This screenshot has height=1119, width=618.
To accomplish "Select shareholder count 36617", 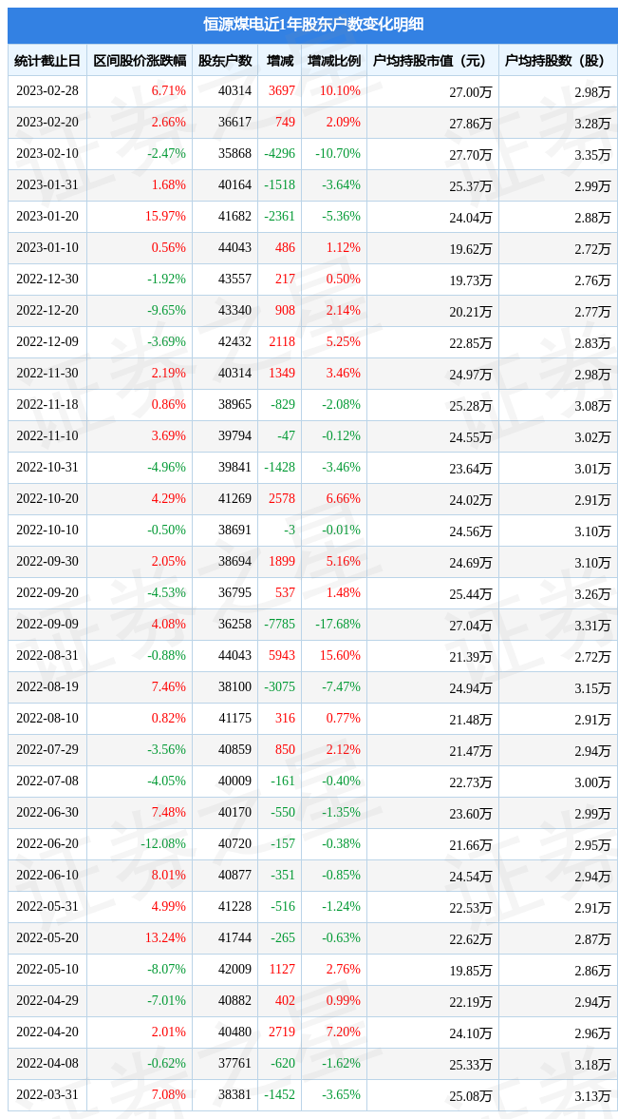I will (x=236, y=122).
